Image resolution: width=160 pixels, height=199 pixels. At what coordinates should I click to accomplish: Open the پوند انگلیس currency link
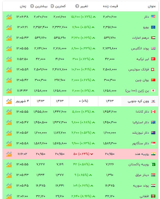(x=140, y=48)
